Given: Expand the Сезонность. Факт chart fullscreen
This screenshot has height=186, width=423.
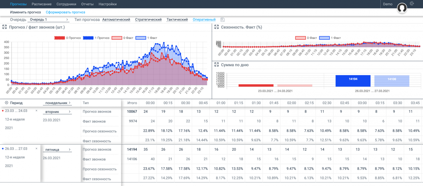Looking at the screenshot, I should click(216, 27).
